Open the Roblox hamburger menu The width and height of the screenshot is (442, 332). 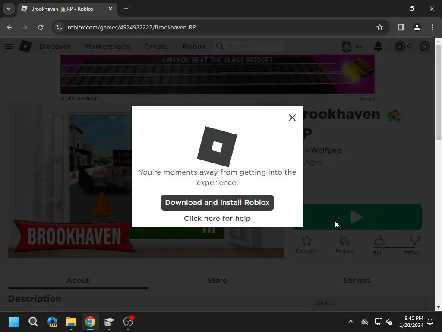click(9, 46)
